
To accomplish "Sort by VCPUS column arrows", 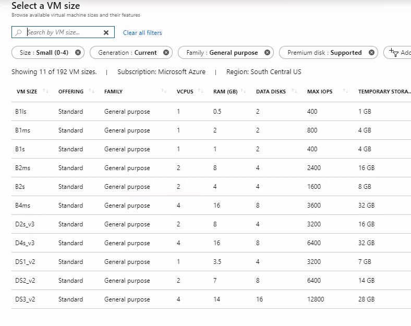I will [200, 91].
